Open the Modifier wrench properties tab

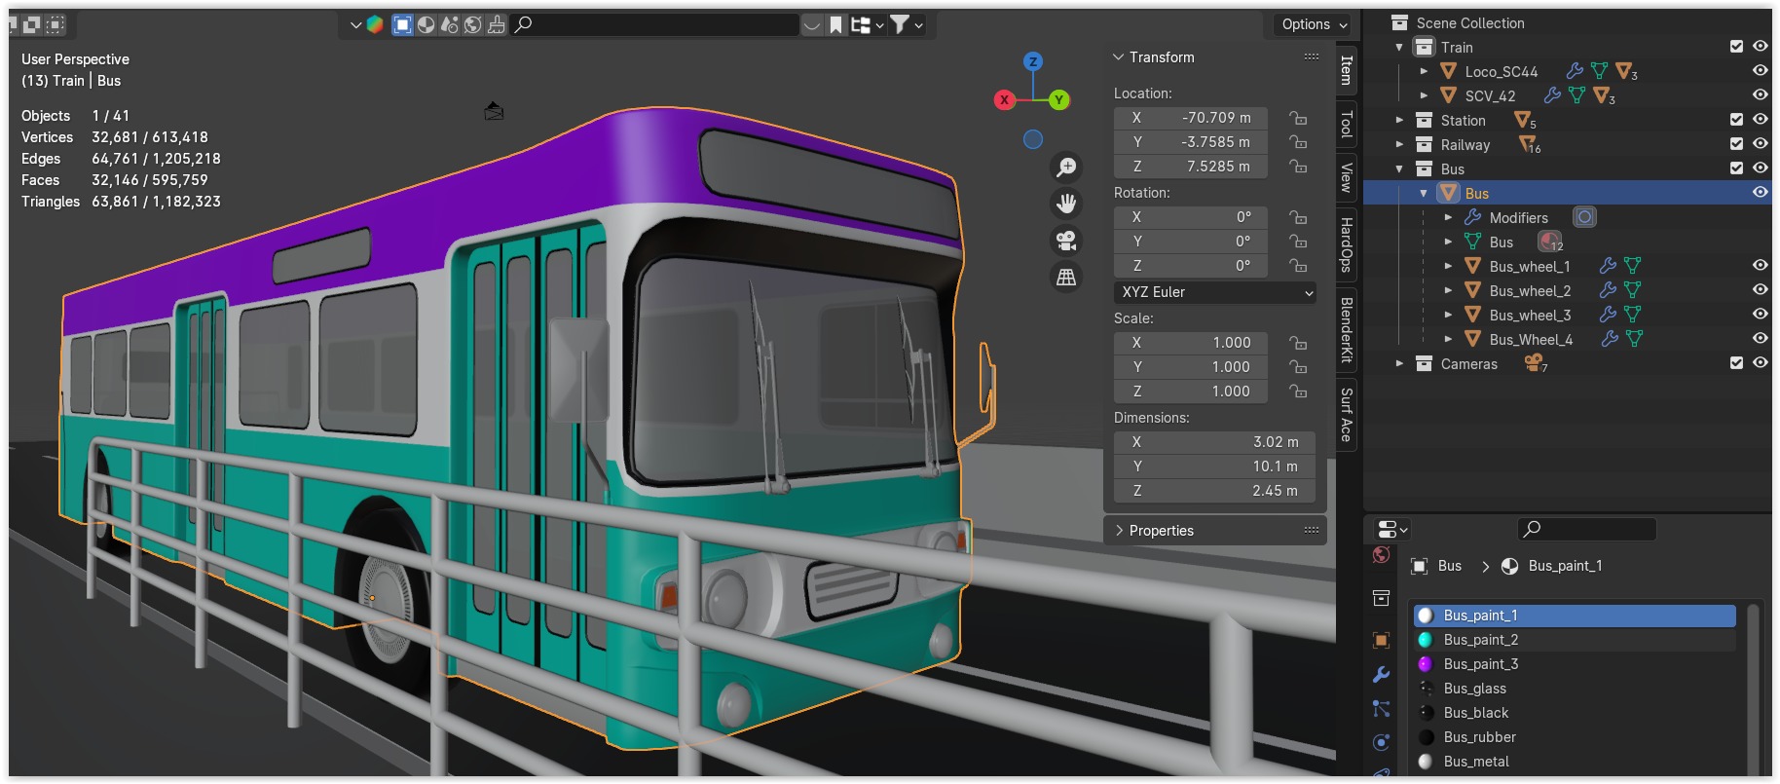pyautogui.click(x=1381, y=675)
